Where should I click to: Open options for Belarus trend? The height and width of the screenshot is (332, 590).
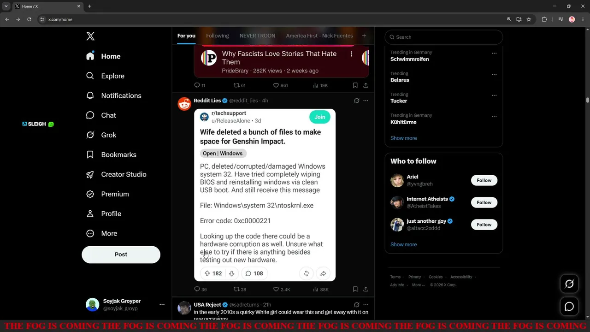[x=494, y=74]
